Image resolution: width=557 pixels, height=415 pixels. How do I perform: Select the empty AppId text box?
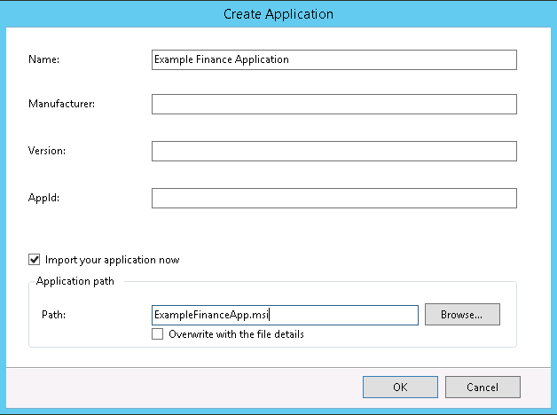(x=333, y=197)
